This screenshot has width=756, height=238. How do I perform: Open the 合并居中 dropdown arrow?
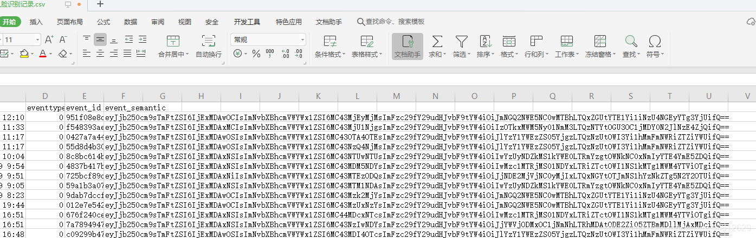[188, 54]
